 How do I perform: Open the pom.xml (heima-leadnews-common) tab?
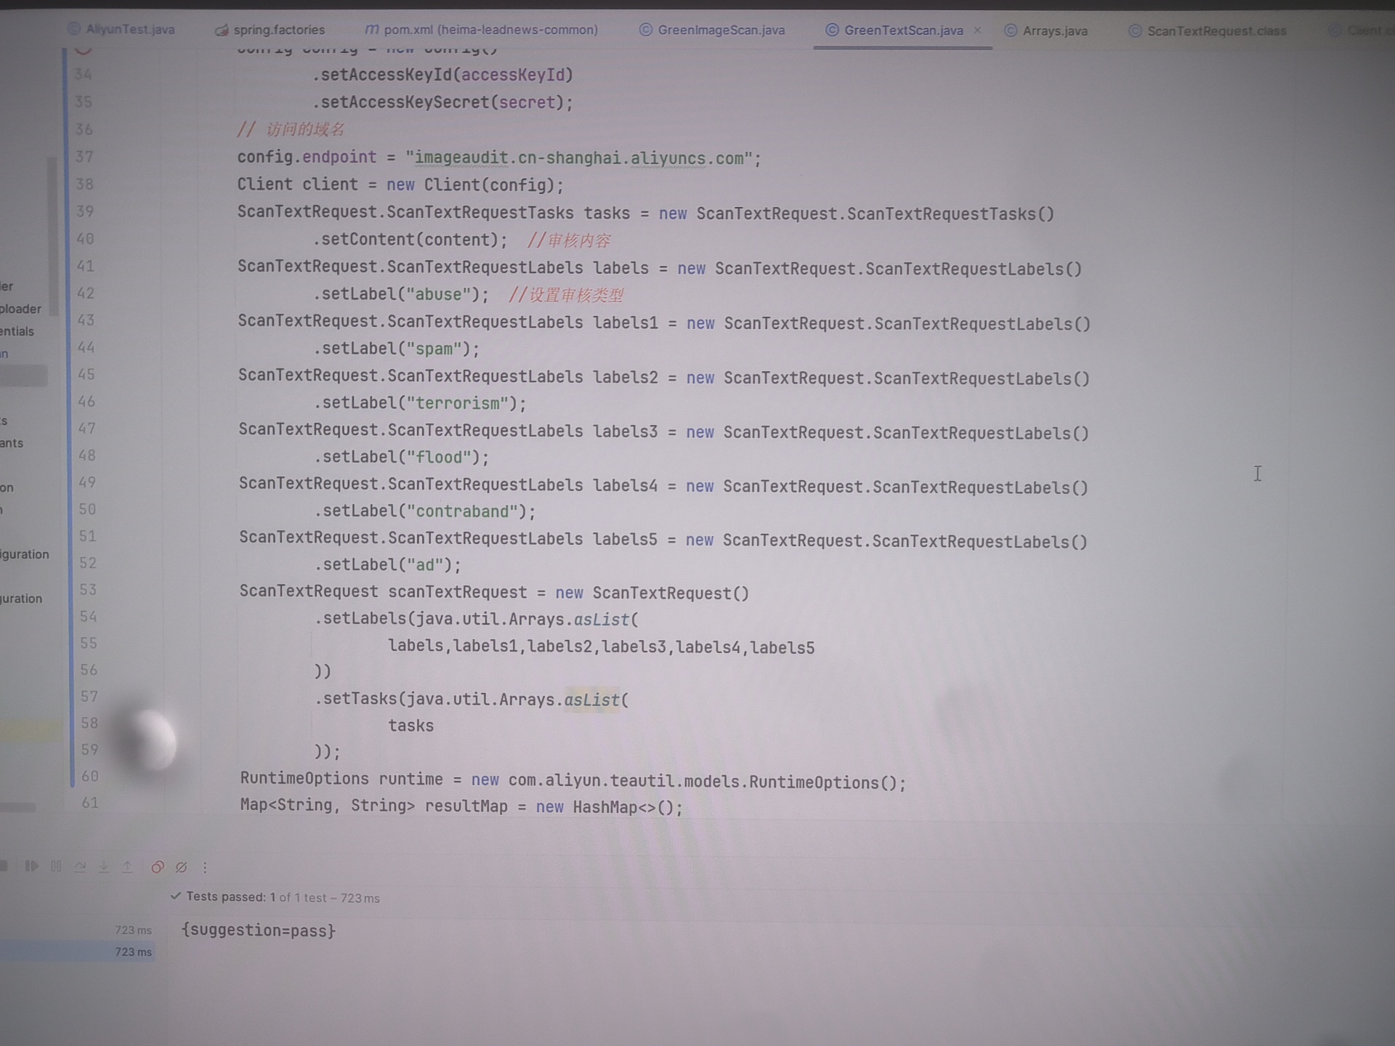tap(482, 30)
